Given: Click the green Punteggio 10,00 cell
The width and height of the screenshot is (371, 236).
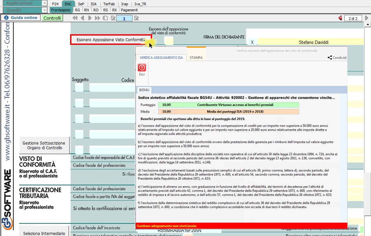Looking at the screenshot, I should (x=165, y=105).
